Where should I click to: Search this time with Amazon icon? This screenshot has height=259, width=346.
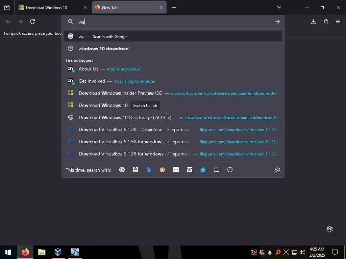135,170
